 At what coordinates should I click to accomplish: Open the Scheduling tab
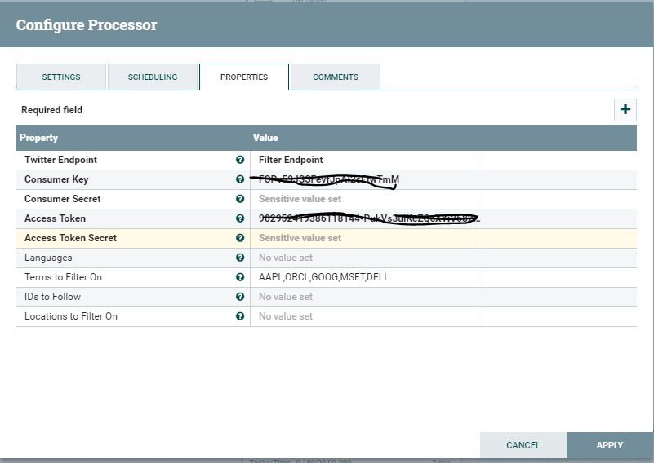pos(153,77)
